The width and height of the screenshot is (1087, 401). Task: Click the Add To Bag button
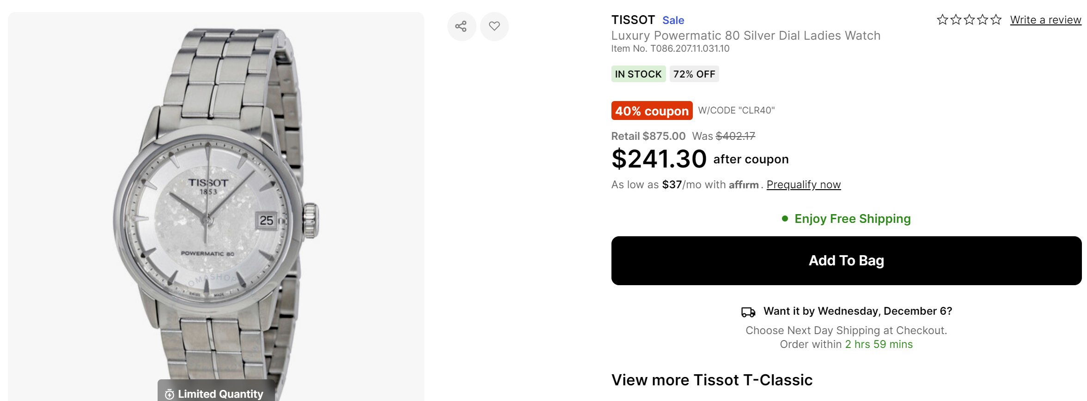pos(846,261)
